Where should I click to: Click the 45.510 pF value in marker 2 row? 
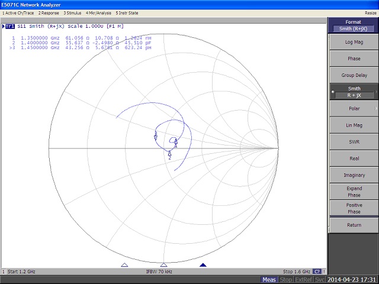click(138, 43)
